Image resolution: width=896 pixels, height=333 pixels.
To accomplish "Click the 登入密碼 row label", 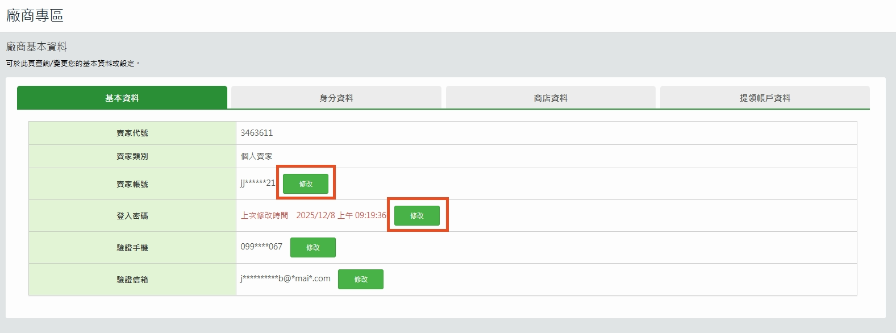I will click(x=132, y=216).
